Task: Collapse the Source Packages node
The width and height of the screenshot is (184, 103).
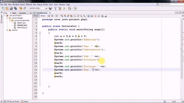Action: pos(7,18)
